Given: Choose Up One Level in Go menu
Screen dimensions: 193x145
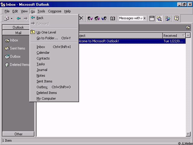Looking at the screenshot, I should pos(54,32).
